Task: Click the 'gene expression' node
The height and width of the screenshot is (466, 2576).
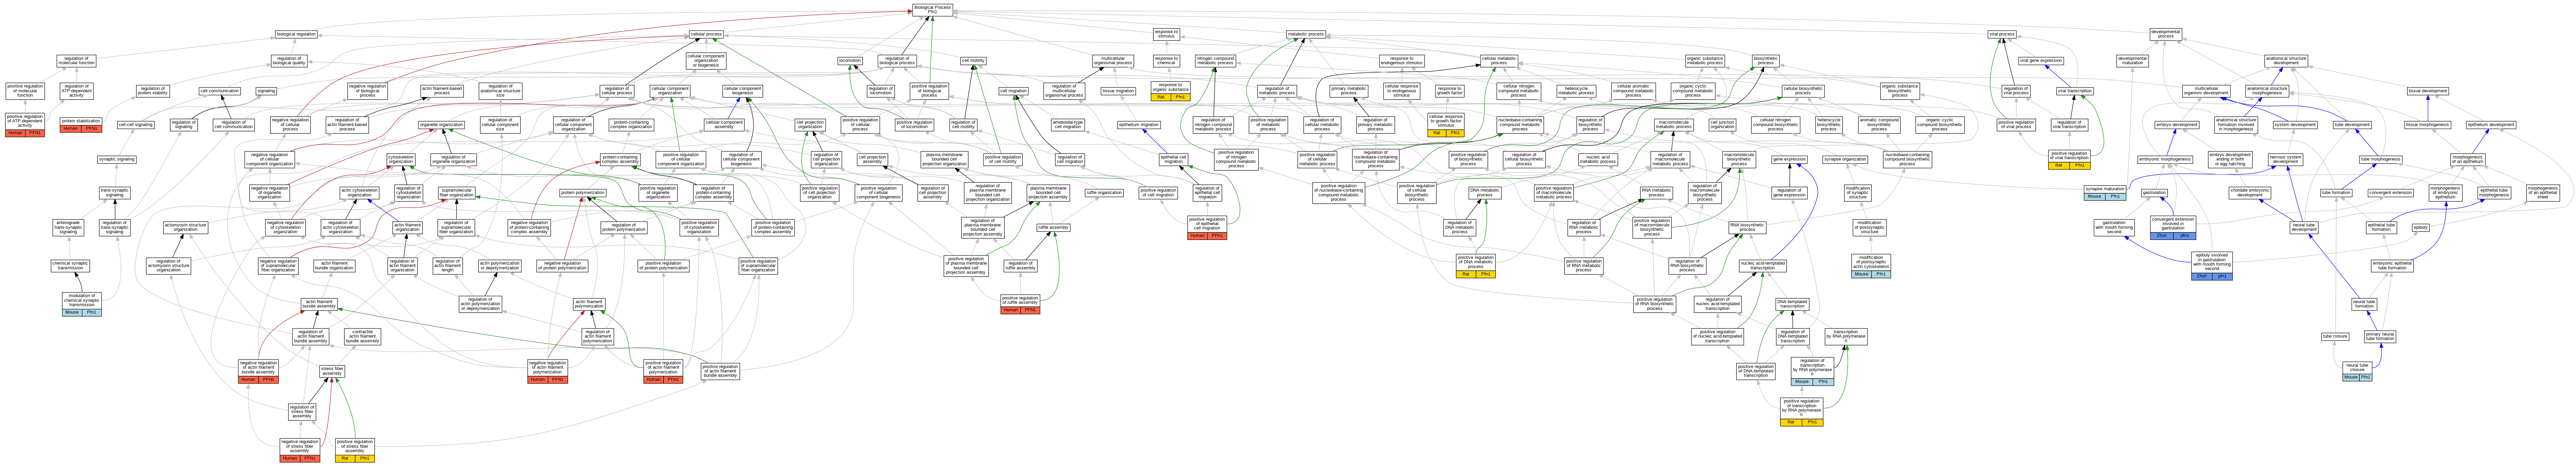Action: click(1789, 160)
